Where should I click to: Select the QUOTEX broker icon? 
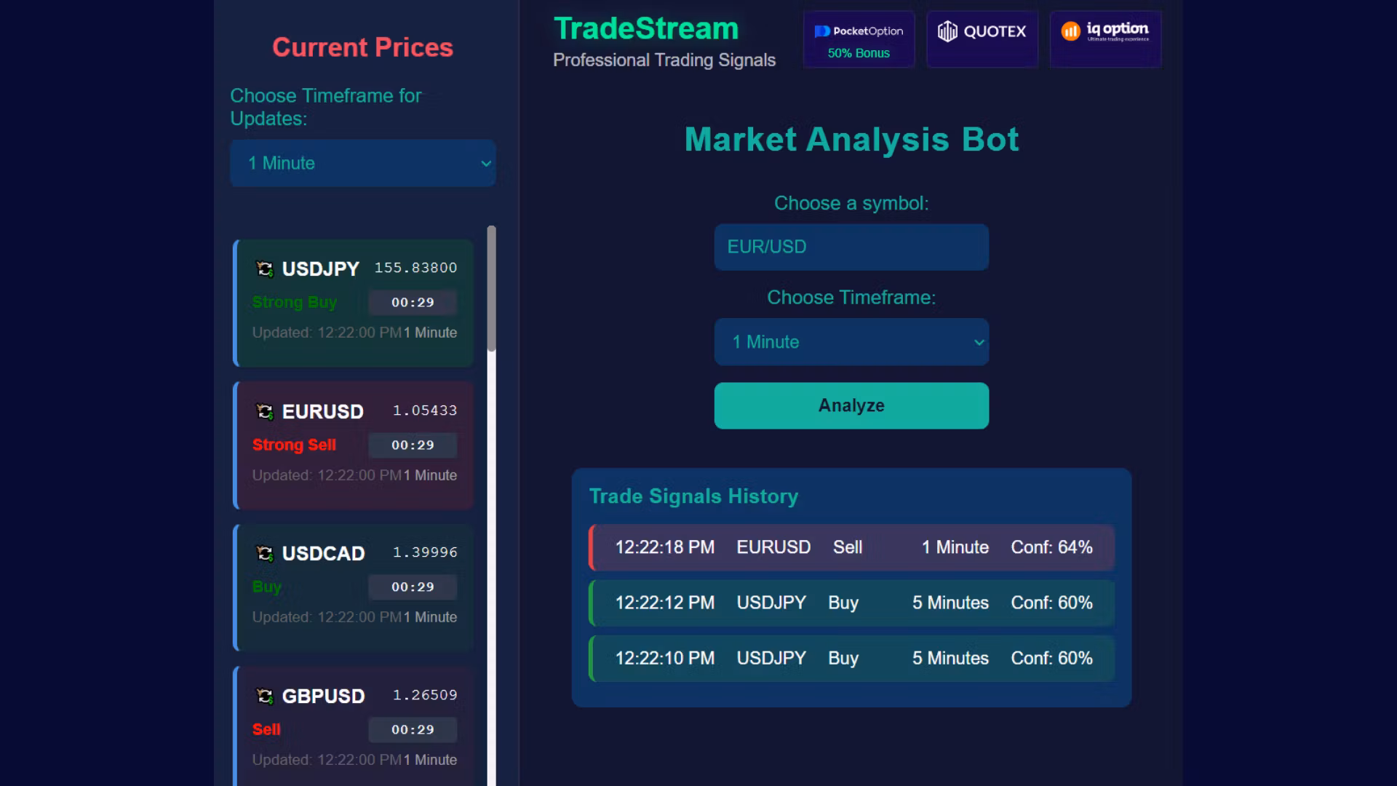(982, 31)
